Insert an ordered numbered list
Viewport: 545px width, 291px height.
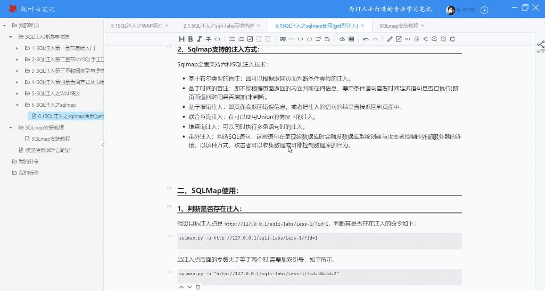(x=241, y=39)
